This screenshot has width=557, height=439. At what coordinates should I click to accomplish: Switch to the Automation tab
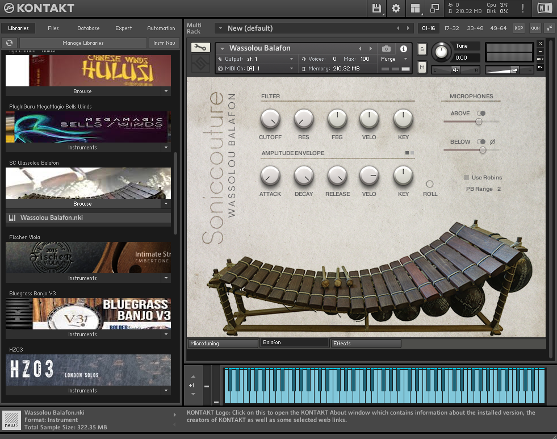(x=161, y=28)
